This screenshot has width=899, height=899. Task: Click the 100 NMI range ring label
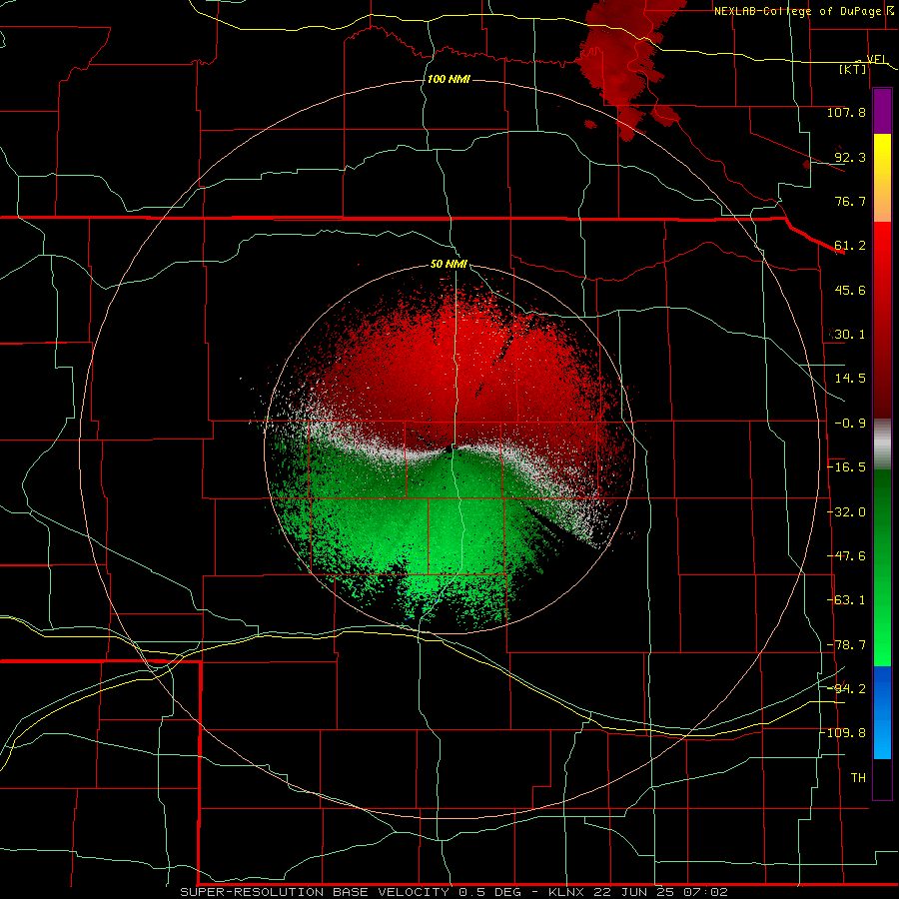click(x=449, y=79)
